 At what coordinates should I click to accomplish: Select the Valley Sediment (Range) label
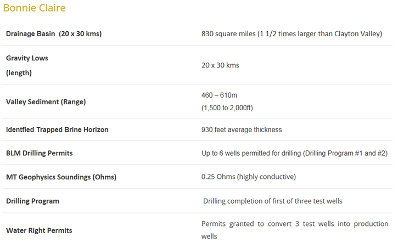click(46, 101)
